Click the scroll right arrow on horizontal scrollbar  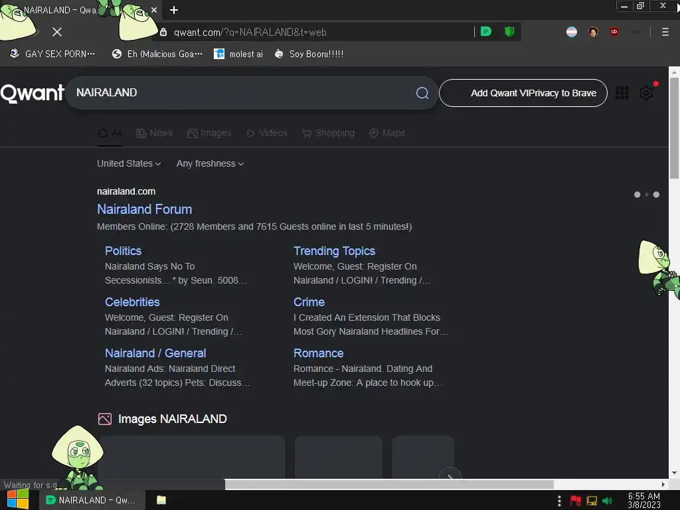(663, 484)
